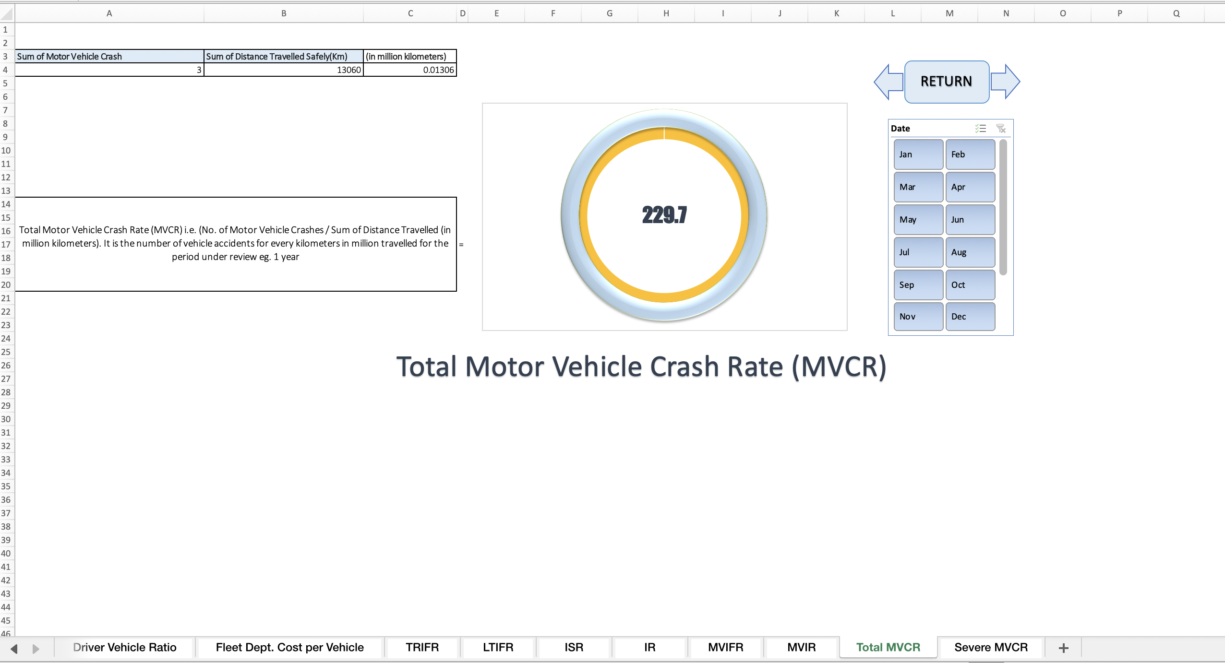Select the cell containing 13060

coord(284,70)
